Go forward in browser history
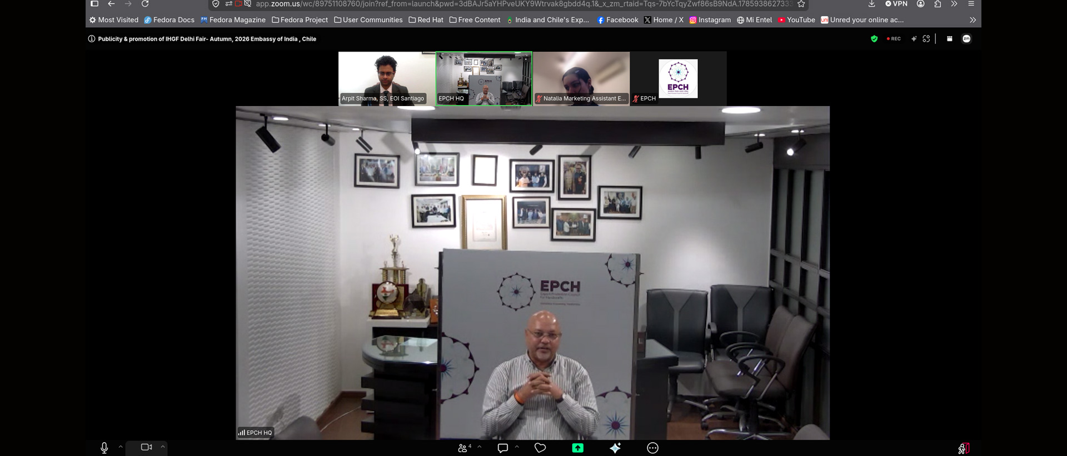 pos(128,4)
